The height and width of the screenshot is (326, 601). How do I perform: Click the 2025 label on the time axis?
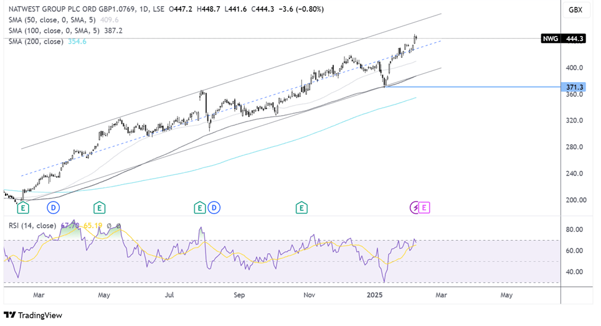tap(374, 295)
